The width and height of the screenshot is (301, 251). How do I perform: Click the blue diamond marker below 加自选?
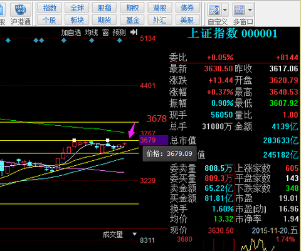tap(64, 41)
